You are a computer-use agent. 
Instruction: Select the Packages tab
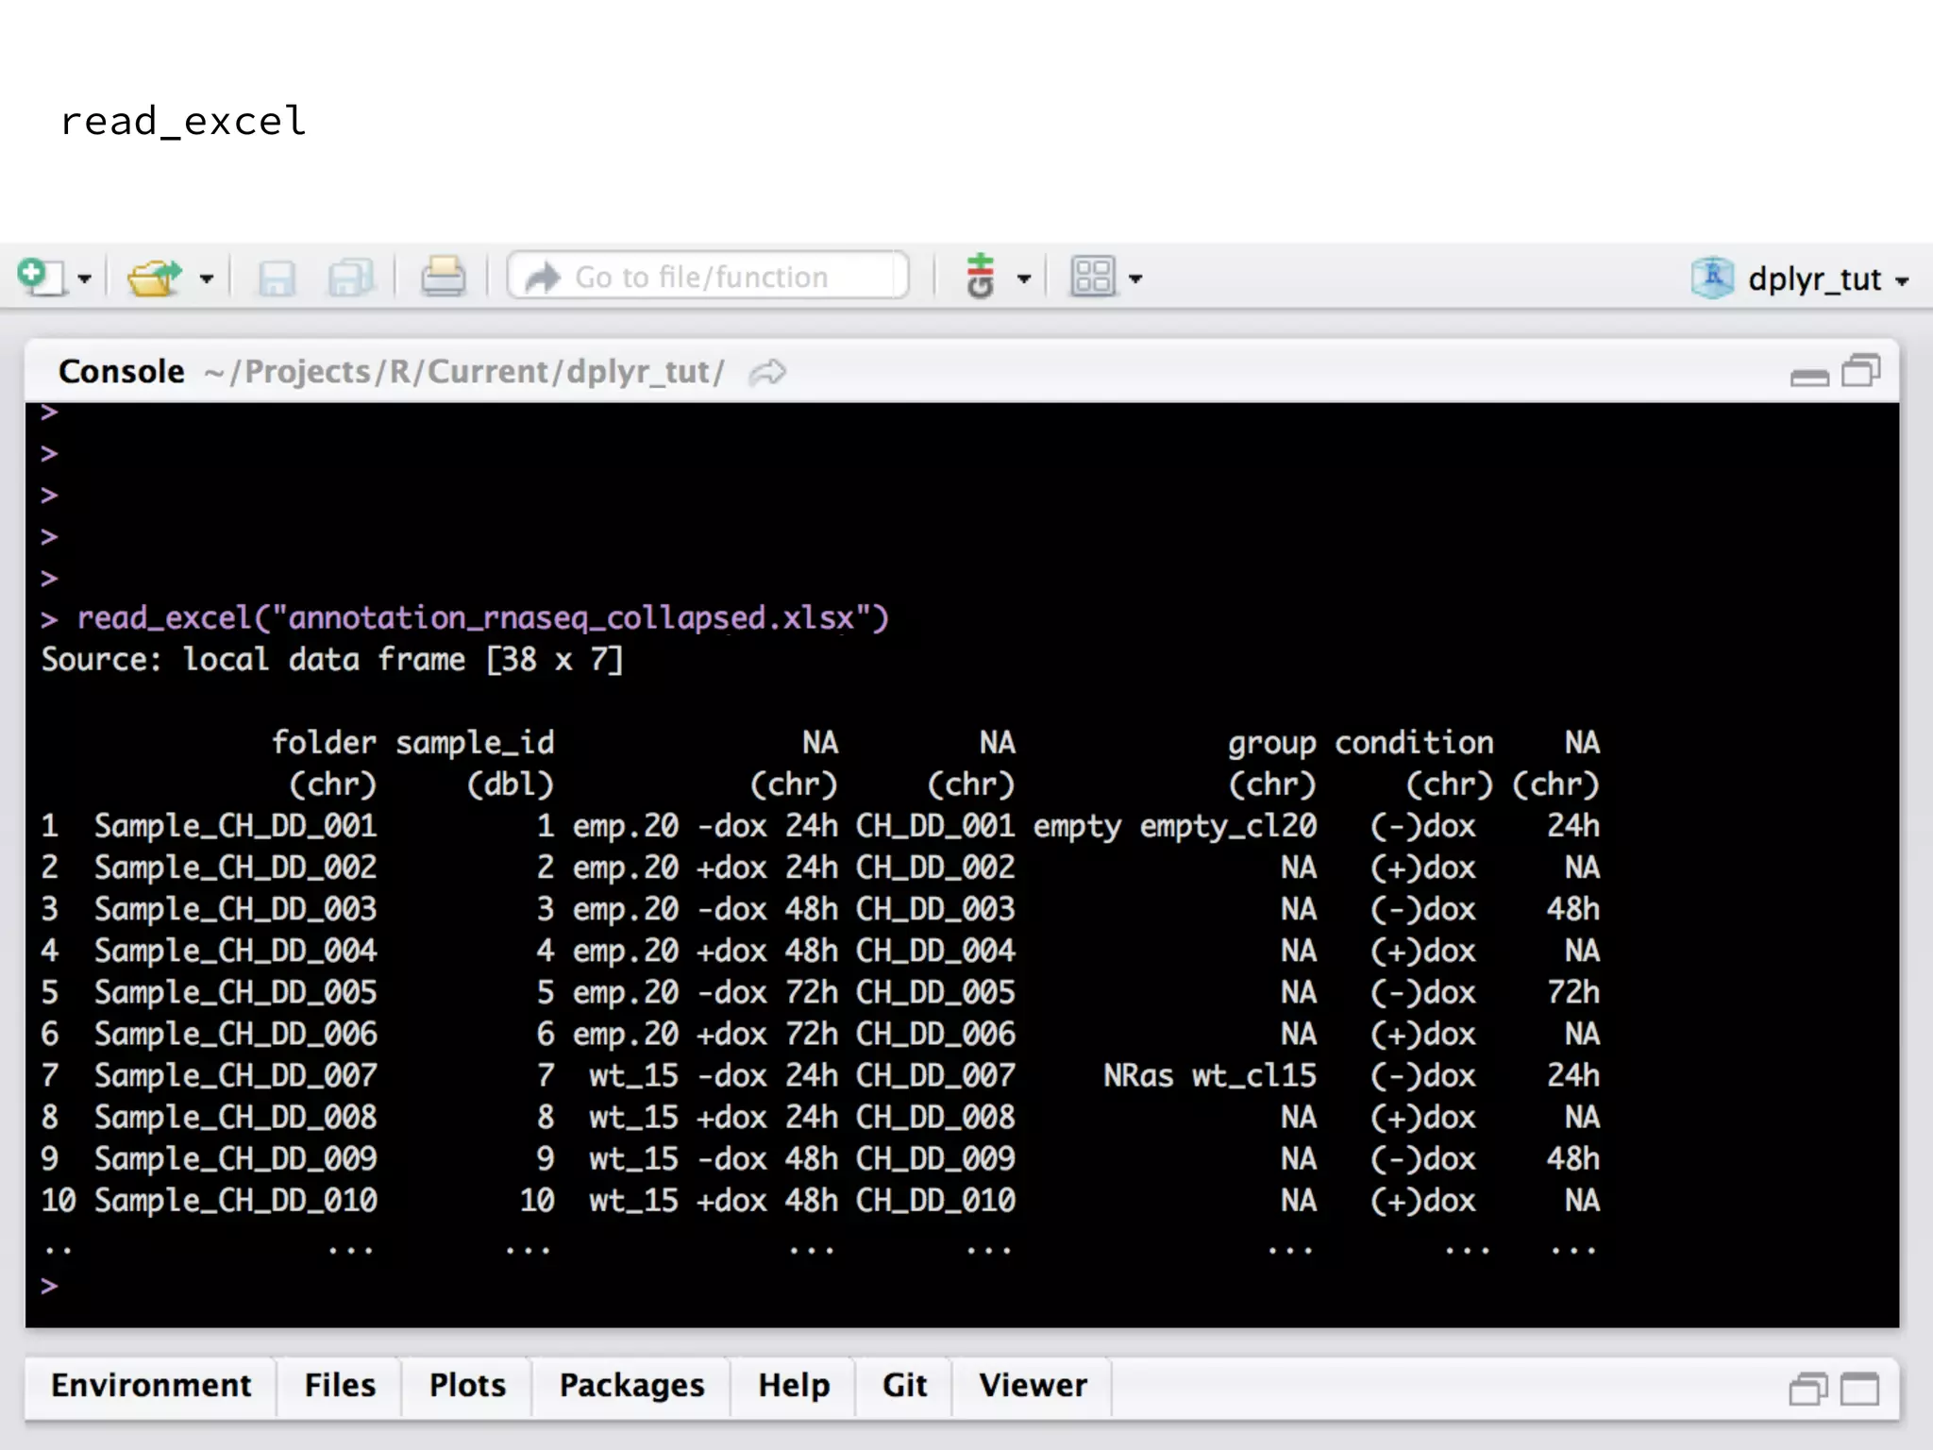coord(631,1385)
